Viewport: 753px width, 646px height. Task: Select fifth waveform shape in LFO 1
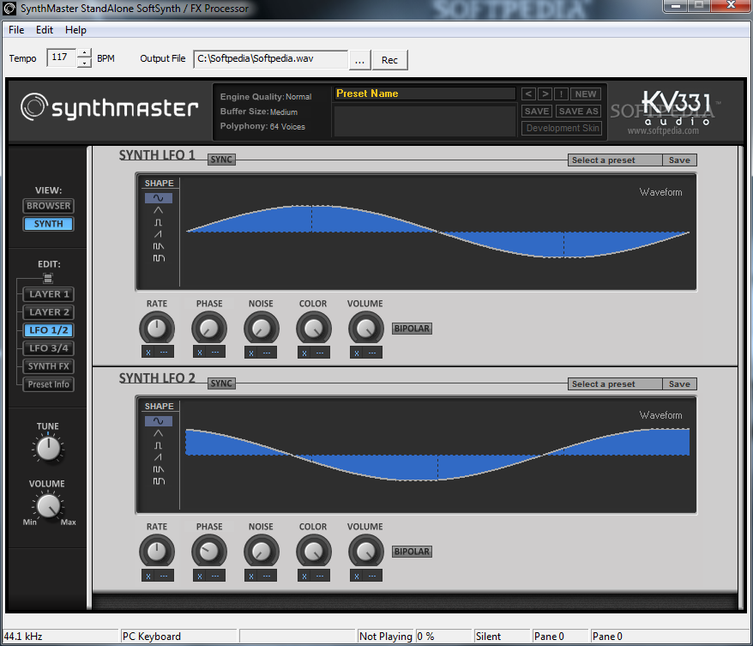coord(159,246)
